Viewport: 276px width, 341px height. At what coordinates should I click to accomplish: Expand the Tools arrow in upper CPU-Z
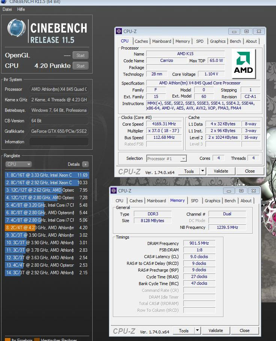(x=202, y=171)
